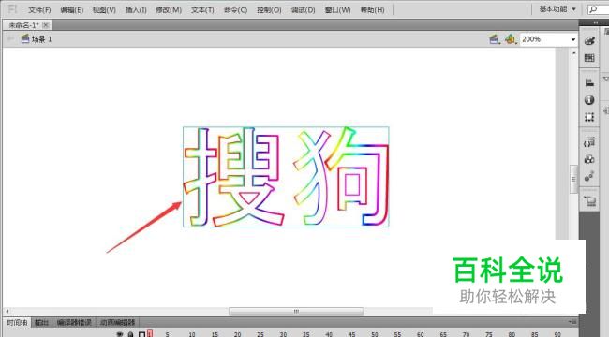Open the Transform panel icon
The image size is (609, 337).
click(589, 117)
